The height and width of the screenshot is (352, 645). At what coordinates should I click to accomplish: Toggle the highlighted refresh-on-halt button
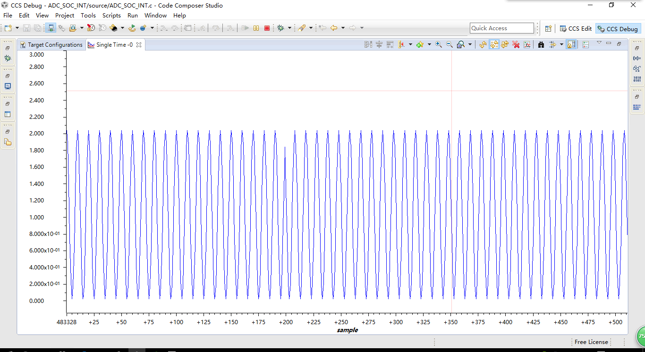[x=494, y=44]
